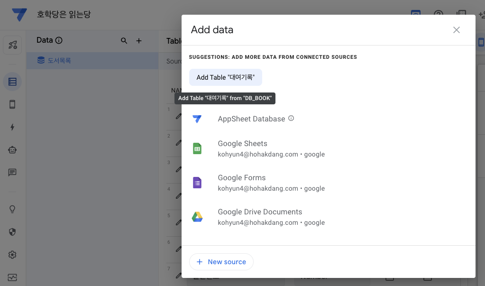Click the search icon in Data panel
Image resolution: width=485 pixels, height=286 pixels.
[124, 40]
